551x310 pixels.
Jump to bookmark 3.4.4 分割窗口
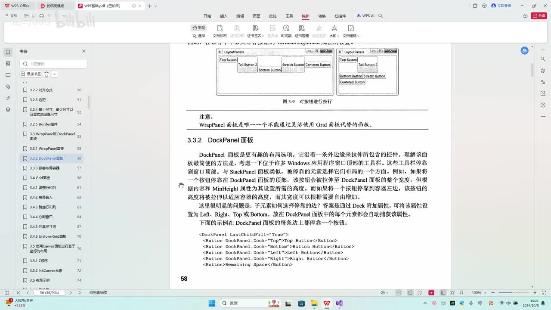[x=52, y=217]
